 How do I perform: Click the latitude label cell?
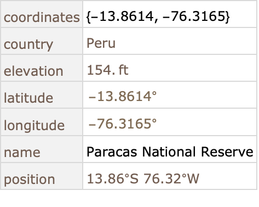(42, 95)
